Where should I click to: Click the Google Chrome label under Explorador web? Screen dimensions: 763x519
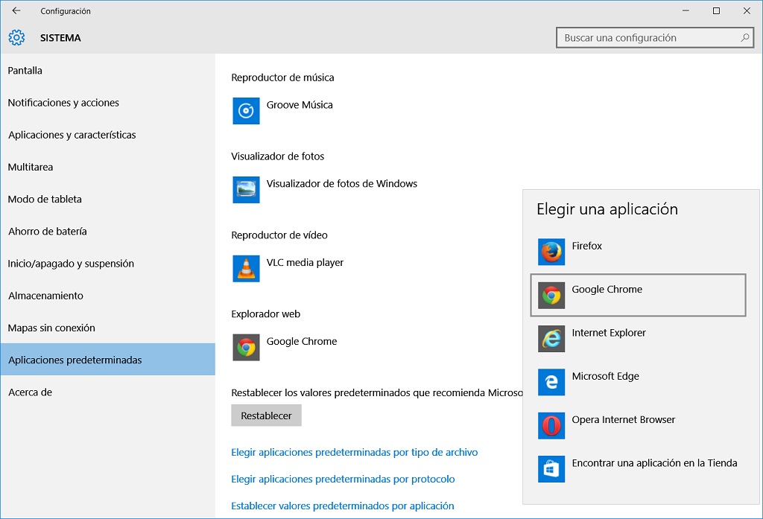pos(302,342)
